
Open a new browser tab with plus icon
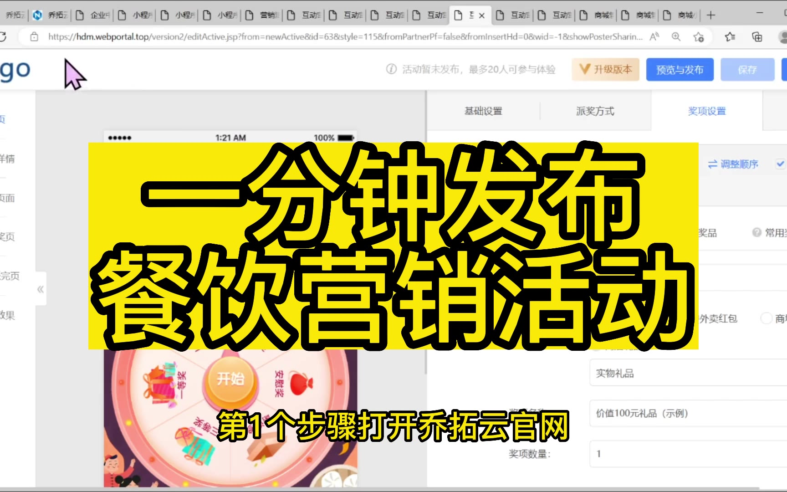[x=710, y=15]
